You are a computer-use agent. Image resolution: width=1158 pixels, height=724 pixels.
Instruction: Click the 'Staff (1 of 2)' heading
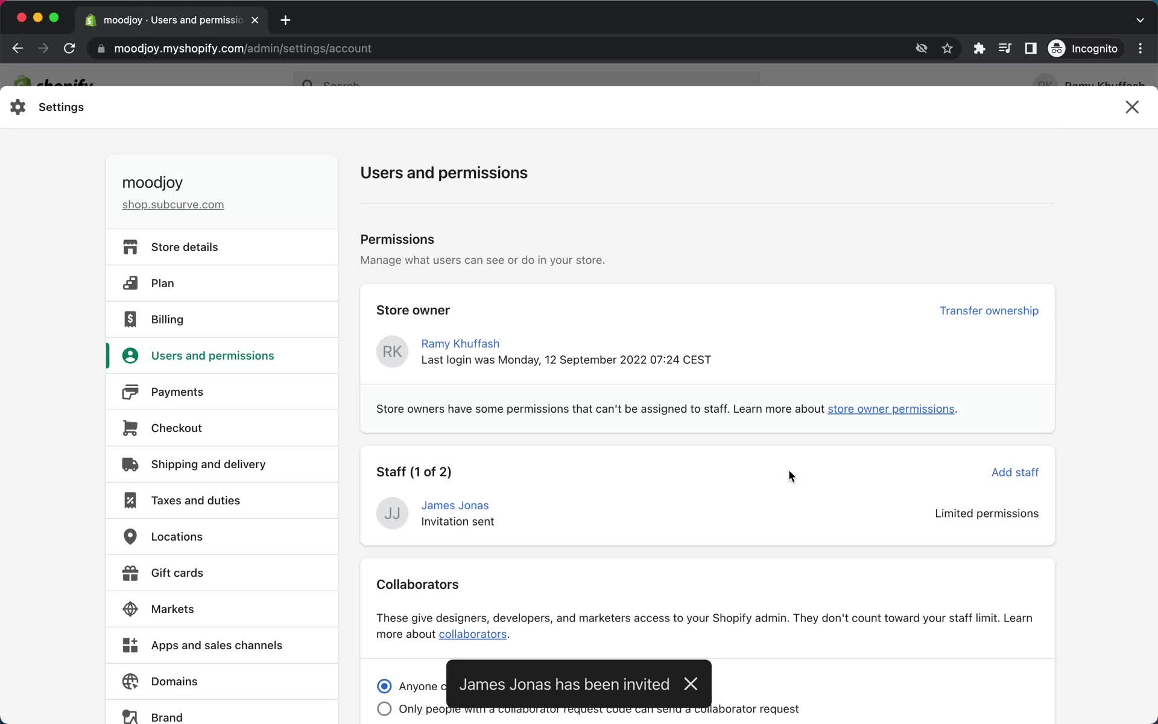414,472
